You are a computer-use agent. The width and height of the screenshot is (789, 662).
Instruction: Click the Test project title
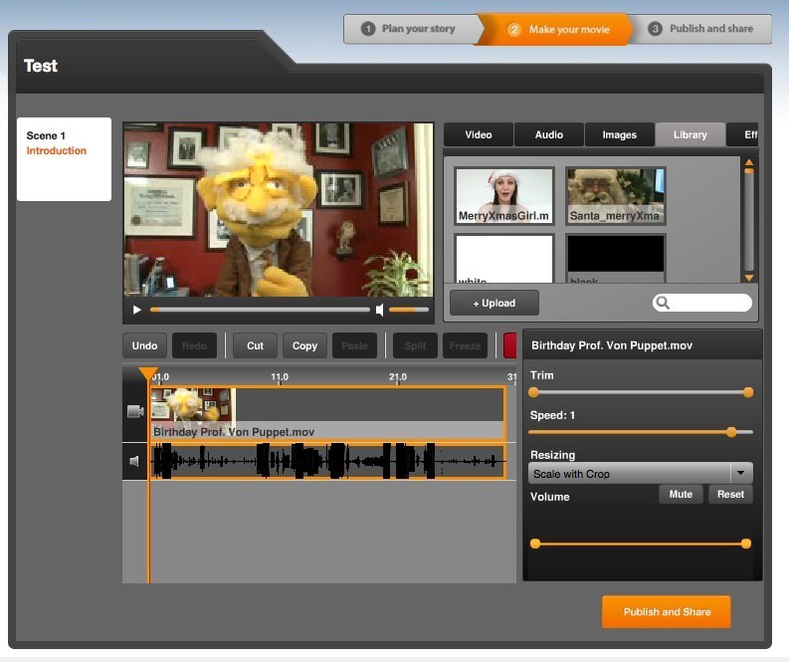(x=41, y=66)
